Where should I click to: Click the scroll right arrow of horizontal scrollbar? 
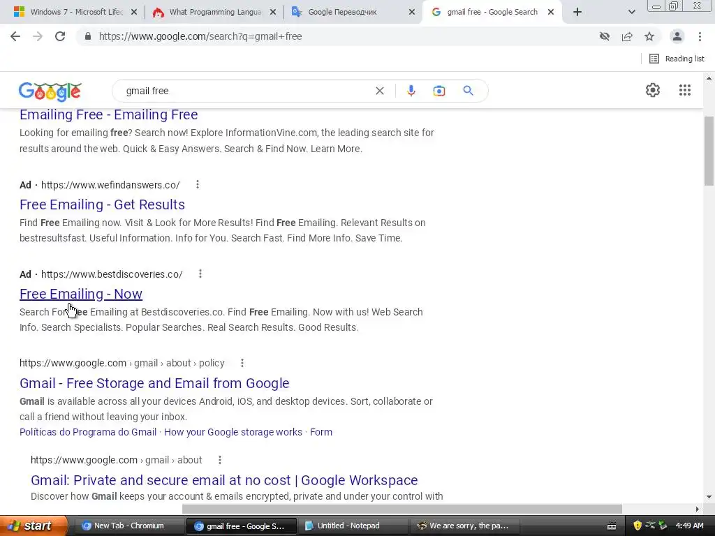tap(698, 509)
